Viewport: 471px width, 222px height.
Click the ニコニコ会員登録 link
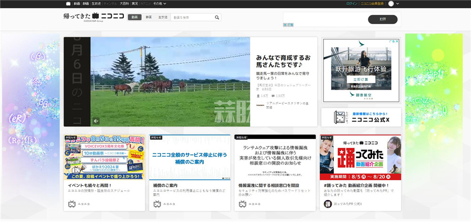click(372, 4)
